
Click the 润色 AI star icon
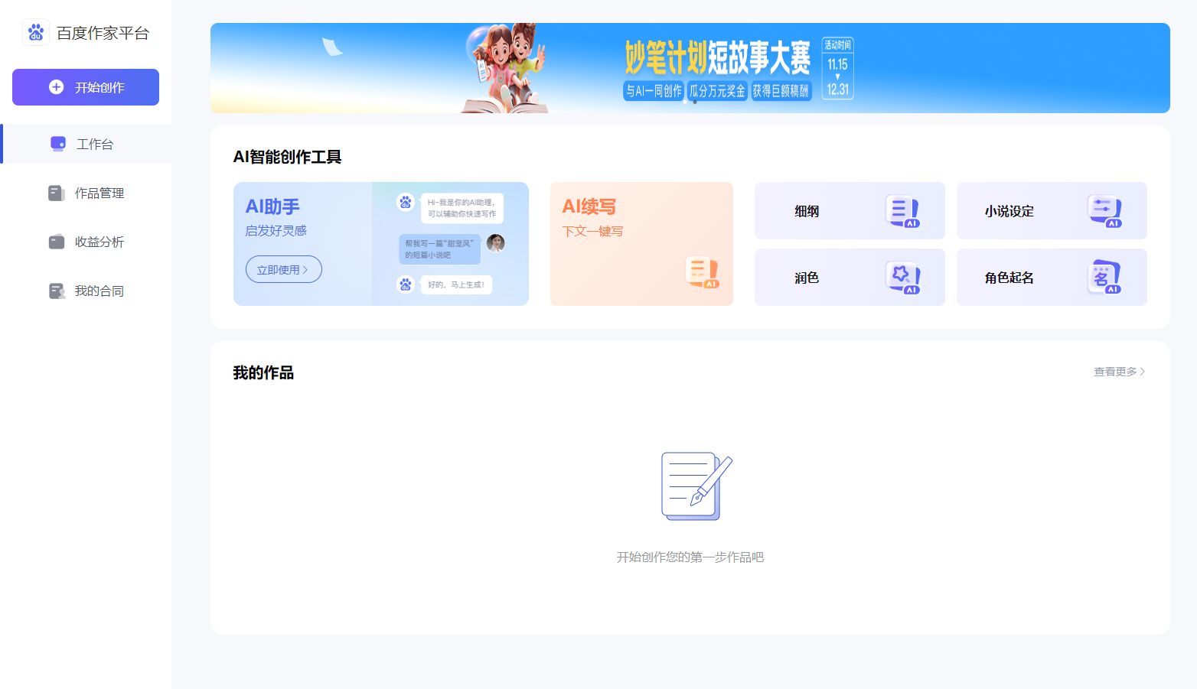[x=903, y=278]
